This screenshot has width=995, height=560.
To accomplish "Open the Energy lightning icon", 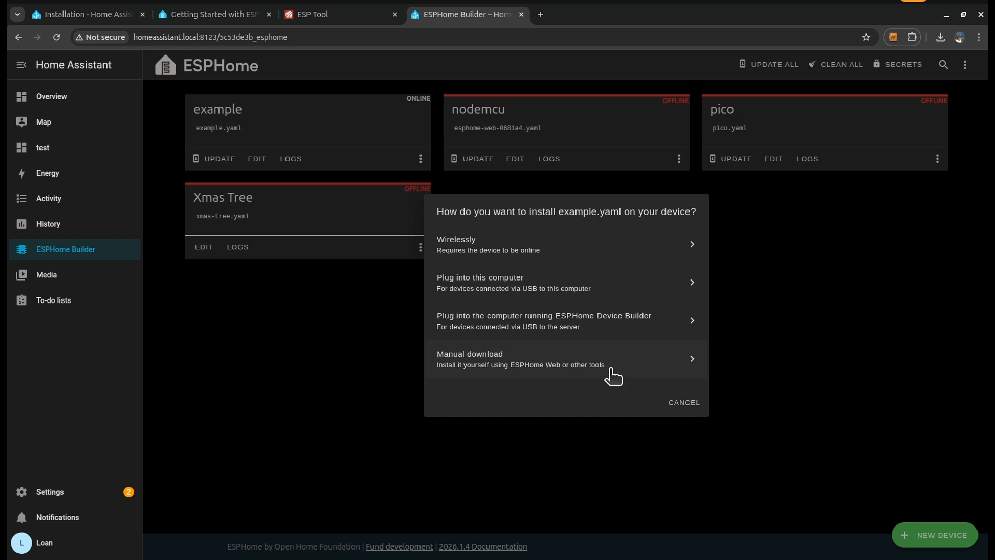I will click(x=21, y=173).
